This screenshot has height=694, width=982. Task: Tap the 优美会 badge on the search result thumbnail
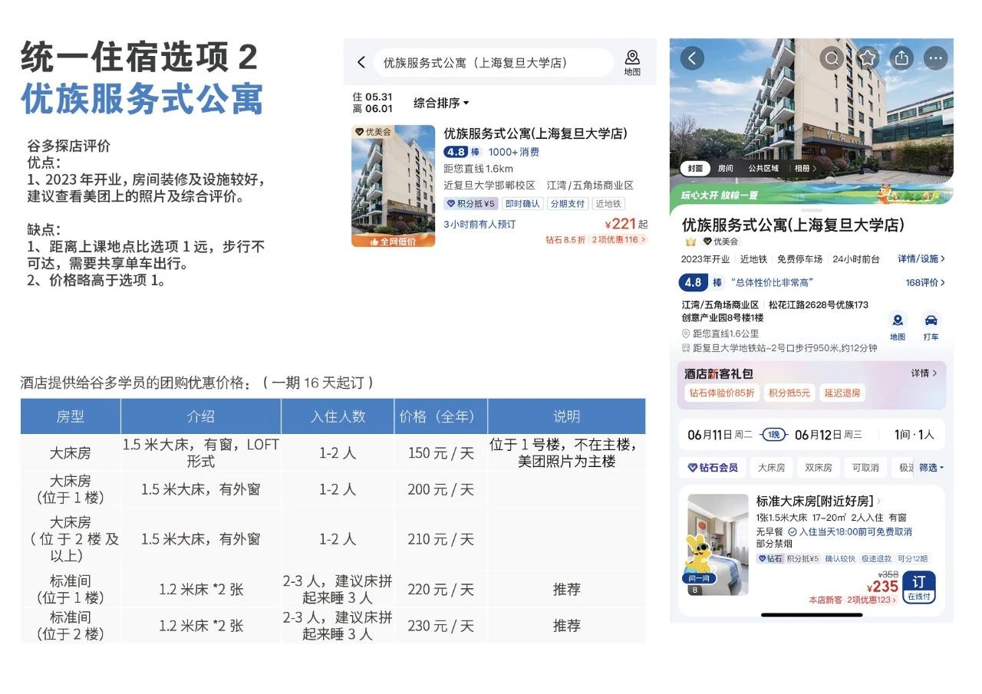(374, 132)
